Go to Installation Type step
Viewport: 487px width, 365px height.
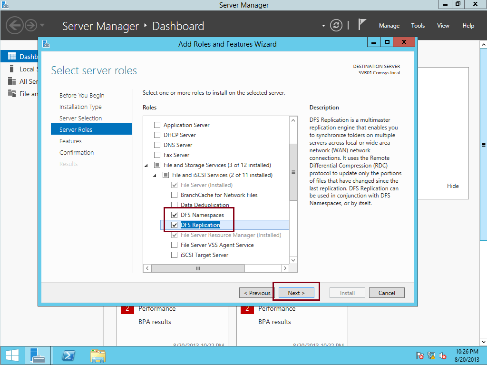tap(80, 107)
